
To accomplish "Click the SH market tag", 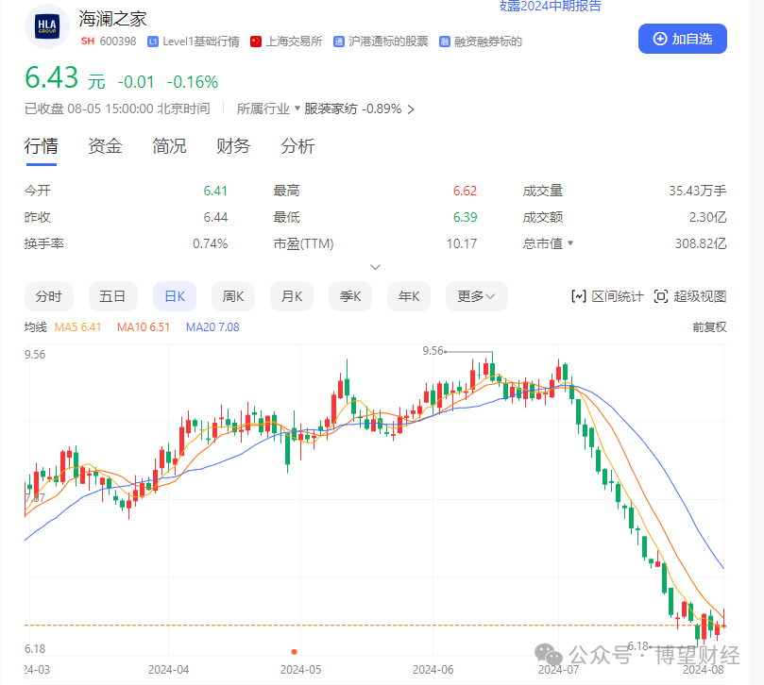I will tap(88, 42).
